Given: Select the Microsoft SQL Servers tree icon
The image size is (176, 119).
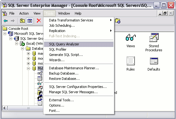Looking at the screenshot, I should click(x=11, y=34).
